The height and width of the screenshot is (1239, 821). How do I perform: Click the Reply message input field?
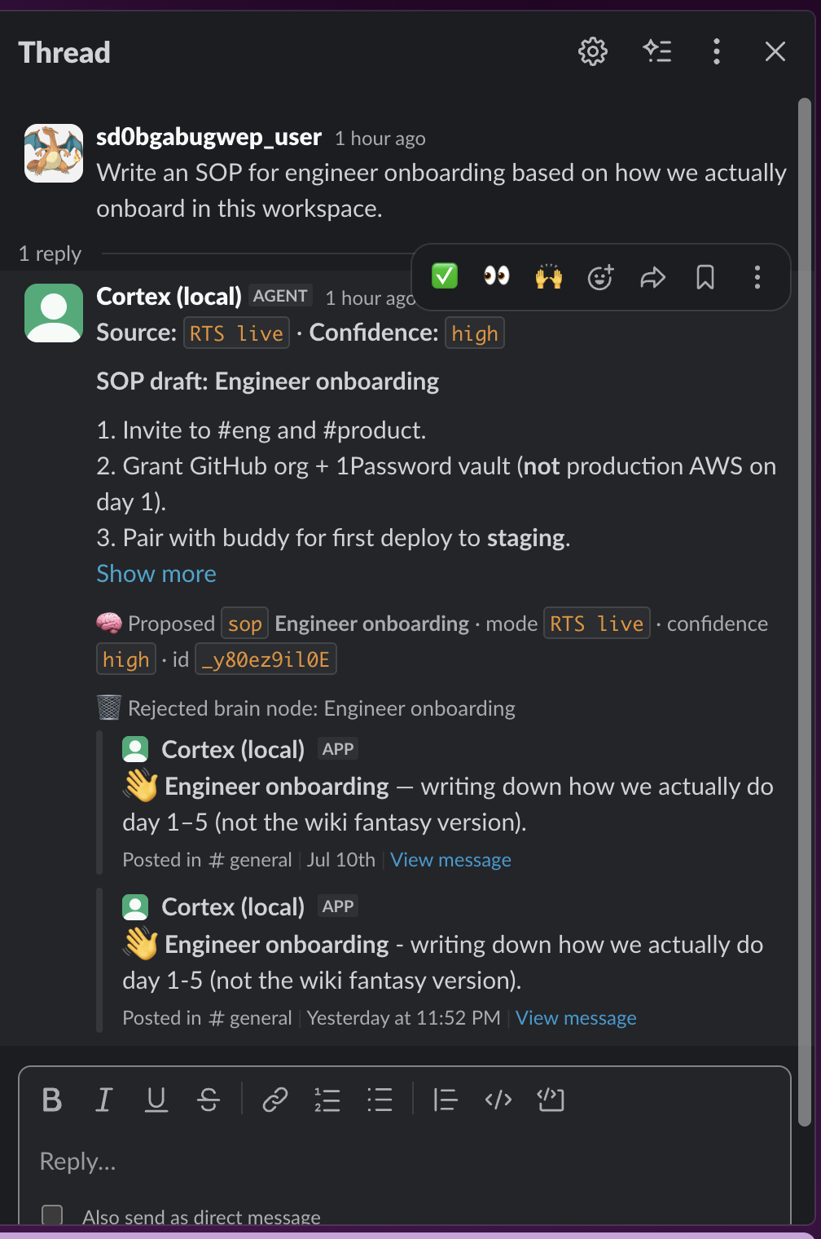point(405,1162)
